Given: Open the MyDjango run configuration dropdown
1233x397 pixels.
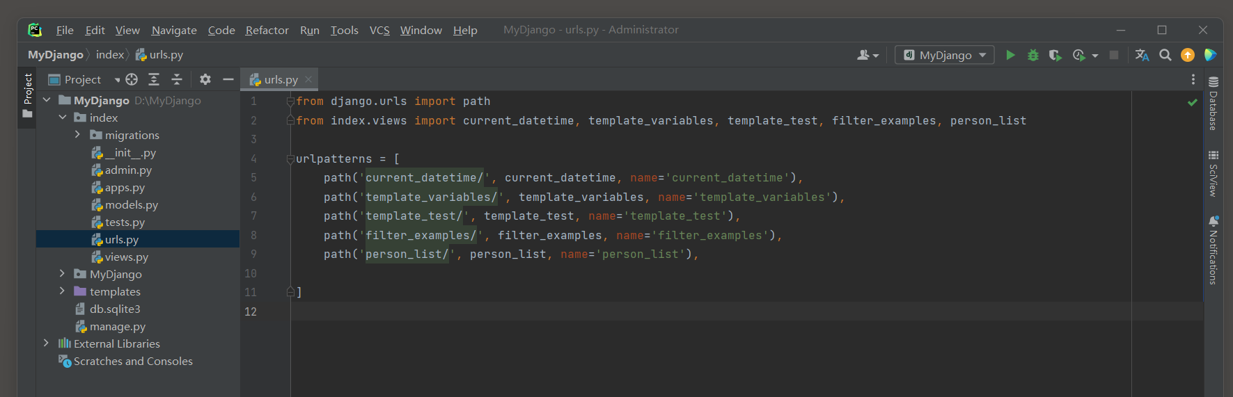Looking at the screenshot, I should 944,55.
